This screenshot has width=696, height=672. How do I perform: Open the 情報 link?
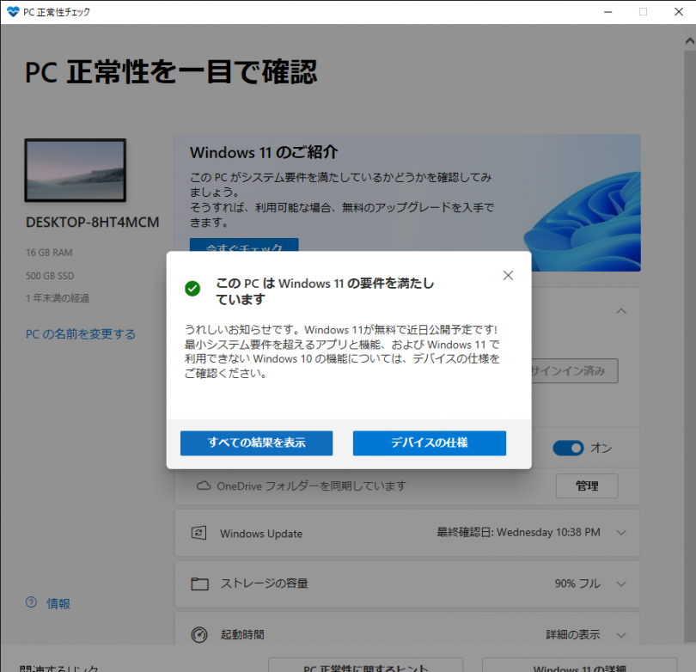coord(58,603)
